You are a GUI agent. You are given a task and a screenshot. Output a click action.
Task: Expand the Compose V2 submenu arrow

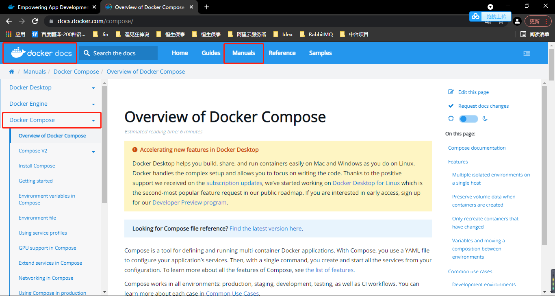(93, 152)
